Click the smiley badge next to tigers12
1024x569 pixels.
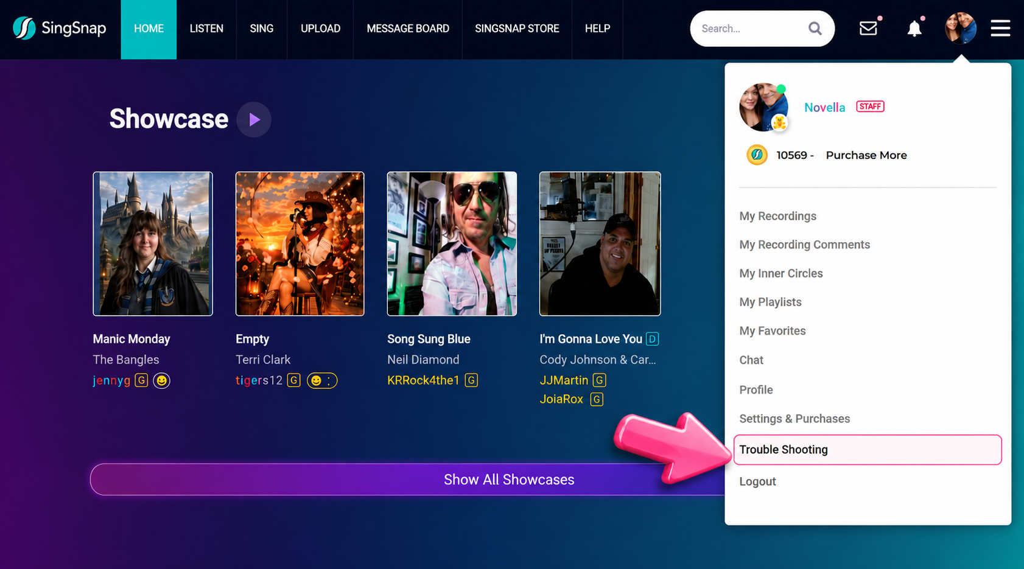321,380
